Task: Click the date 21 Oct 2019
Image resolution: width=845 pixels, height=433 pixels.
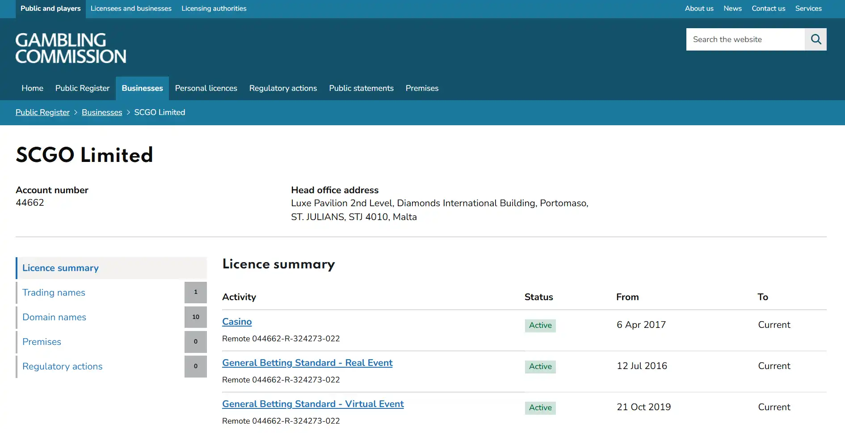Action: click(643, 407)
